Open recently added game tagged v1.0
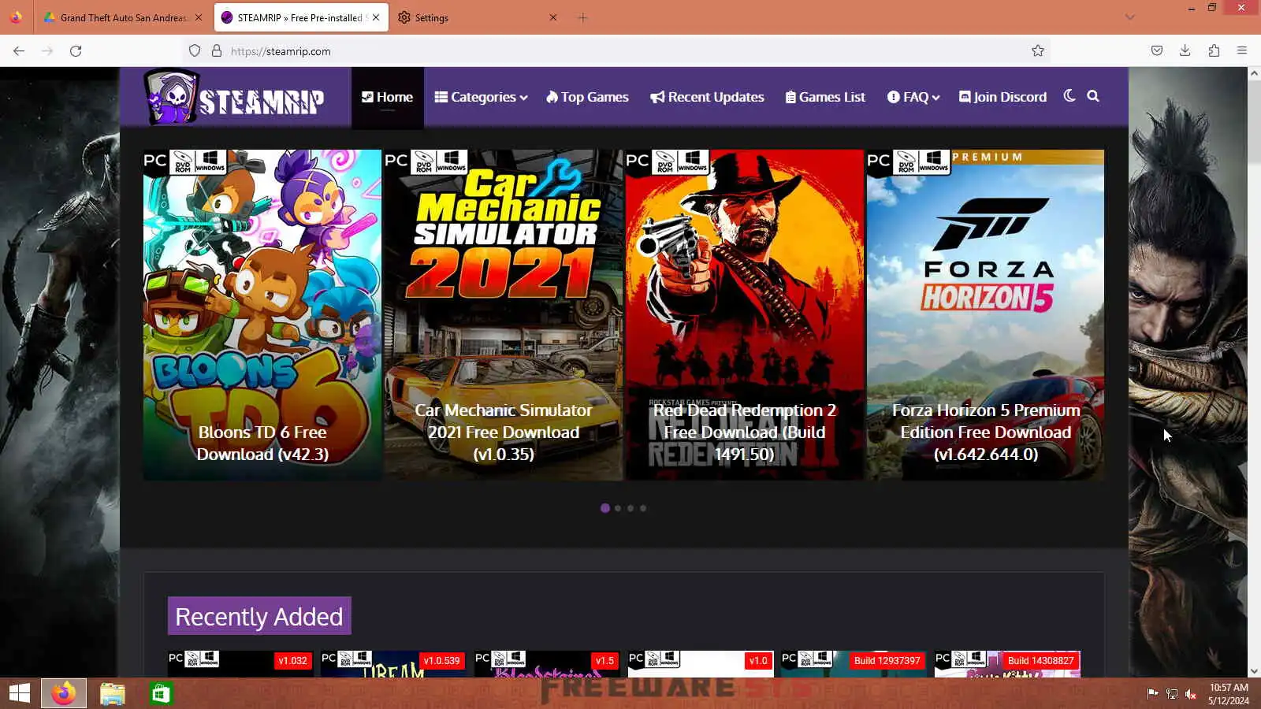 click(x=701, y=663)
